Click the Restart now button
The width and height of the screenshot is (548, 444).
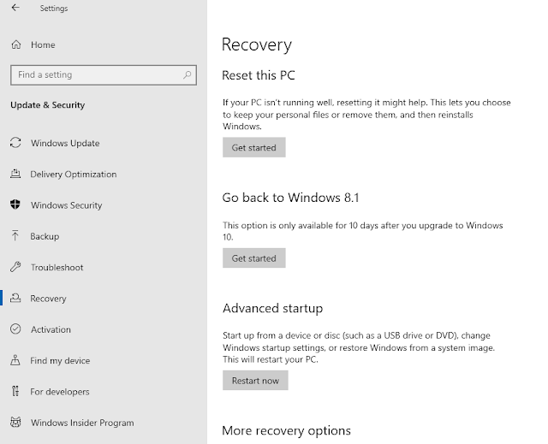coord(255,380)
